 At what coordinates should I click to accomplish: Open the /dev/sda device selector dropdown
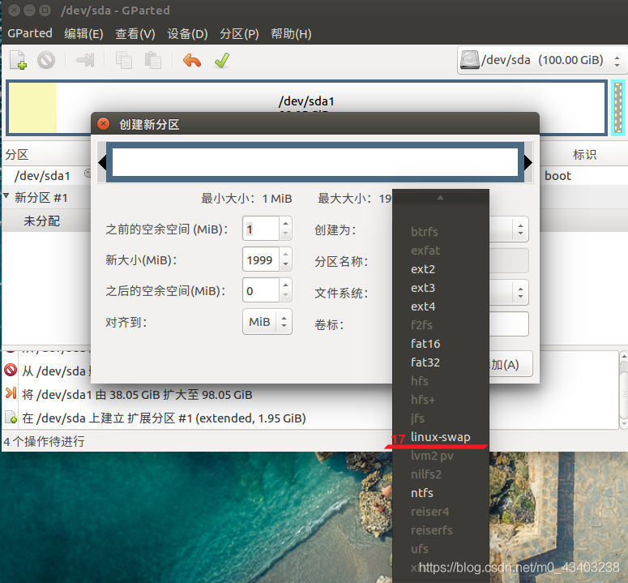tap(540, 60)
